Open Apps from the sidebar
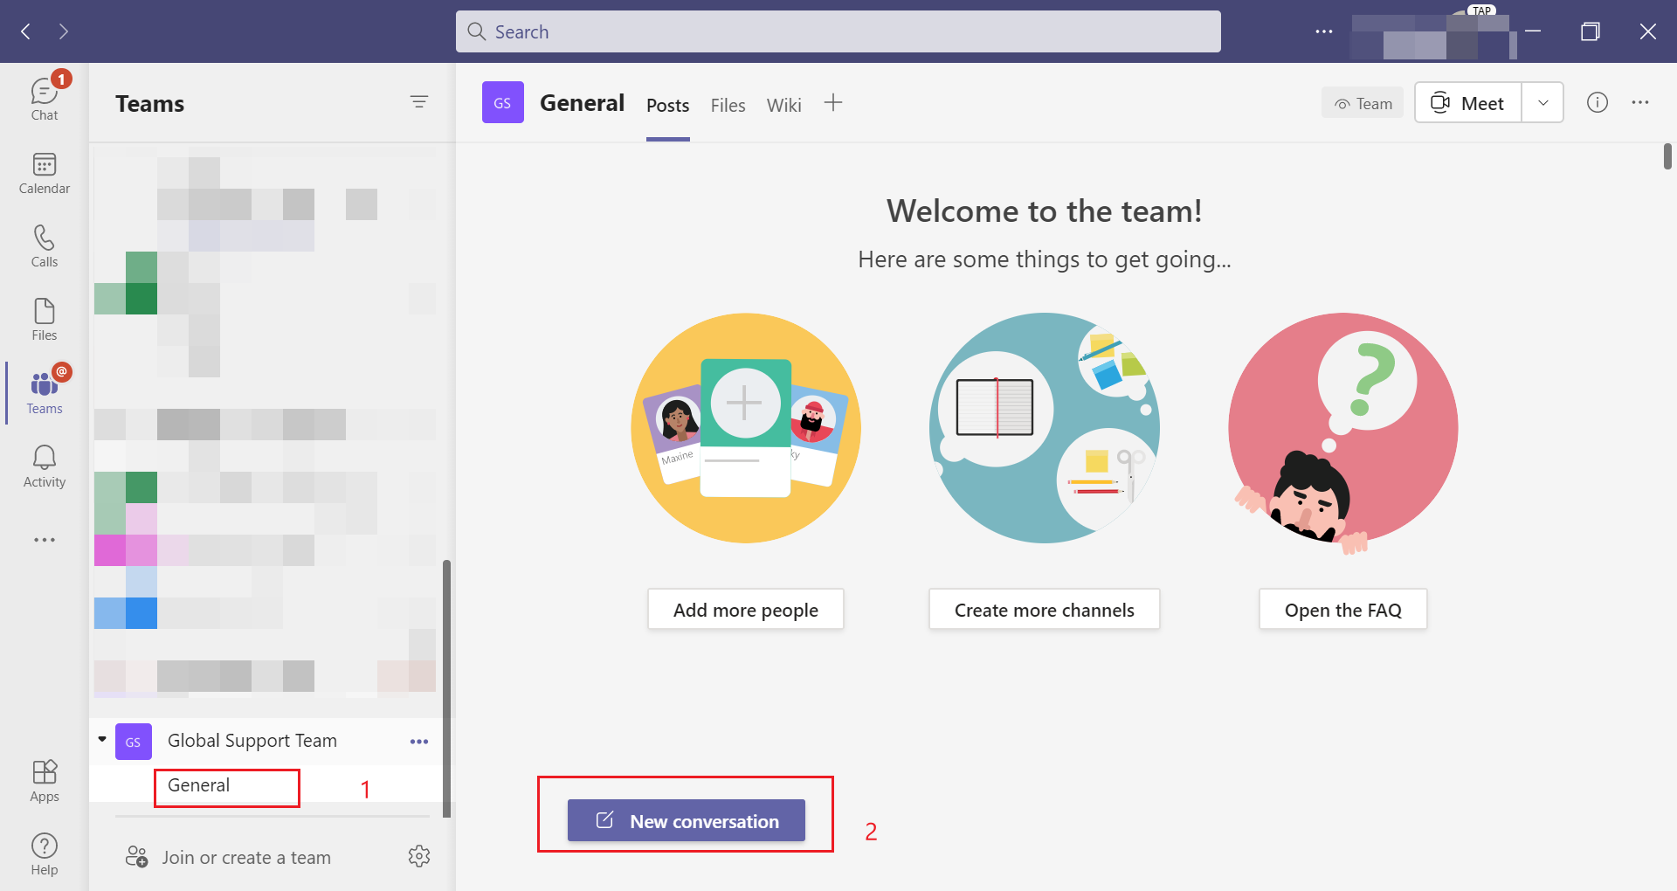This screenshot has height=891, width=1677. click(x=44, y=780)
